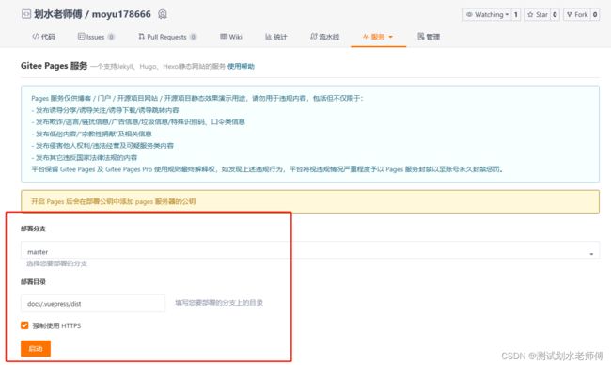
Task: Click the moyu178666 repository name link
Action: 121,14
